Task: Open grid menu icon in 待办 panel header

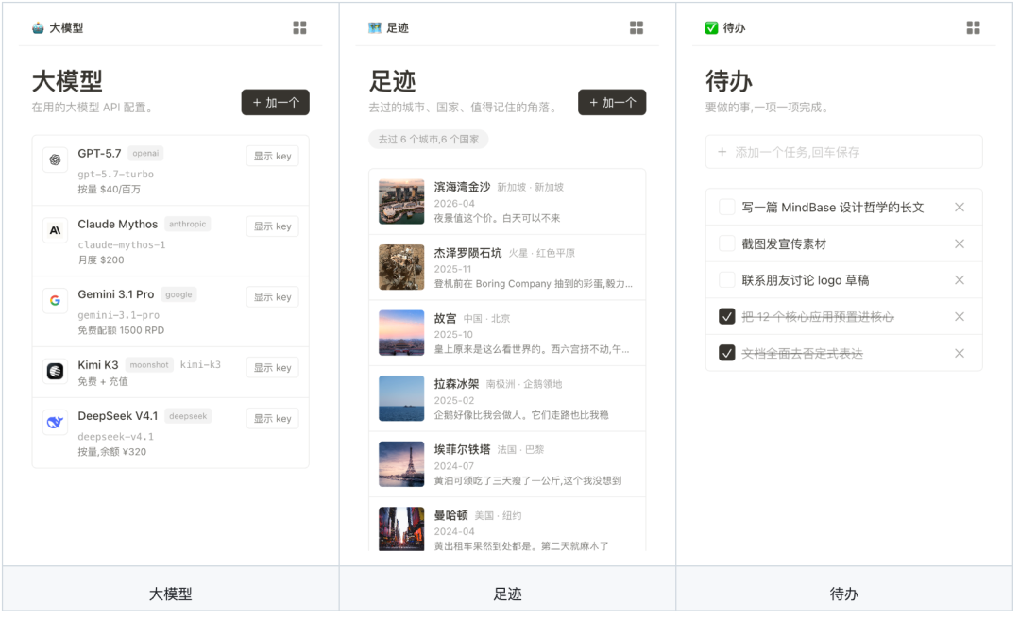Action: click(974, 27)
